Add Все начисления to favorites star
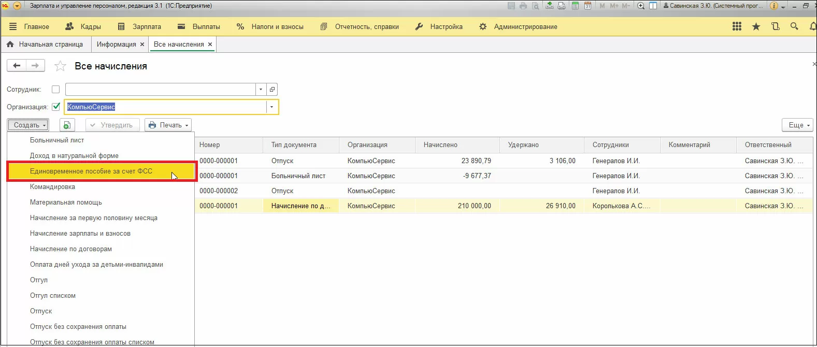Viewport: 817px width, 347px height. click(61, 66)
